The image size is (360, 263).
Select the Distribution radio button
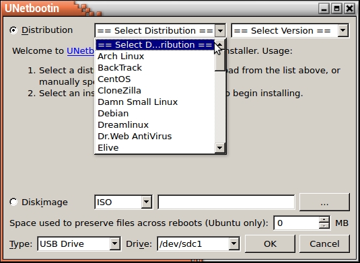[x=13, y=30]
